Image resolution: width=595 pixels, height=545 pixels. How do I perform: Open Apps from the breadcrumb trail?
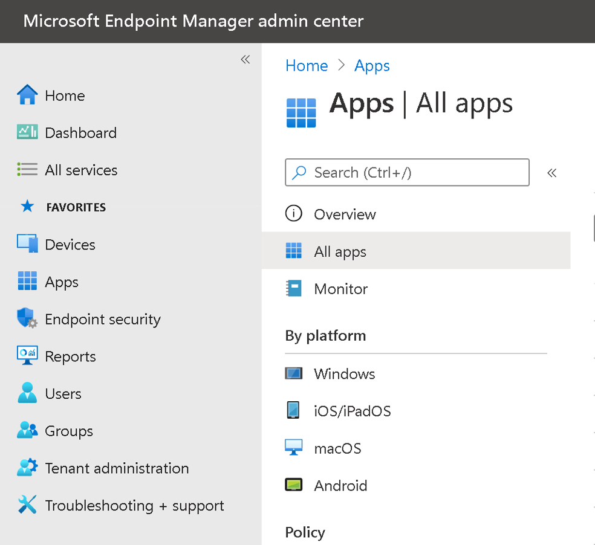(x=372, y=65)
